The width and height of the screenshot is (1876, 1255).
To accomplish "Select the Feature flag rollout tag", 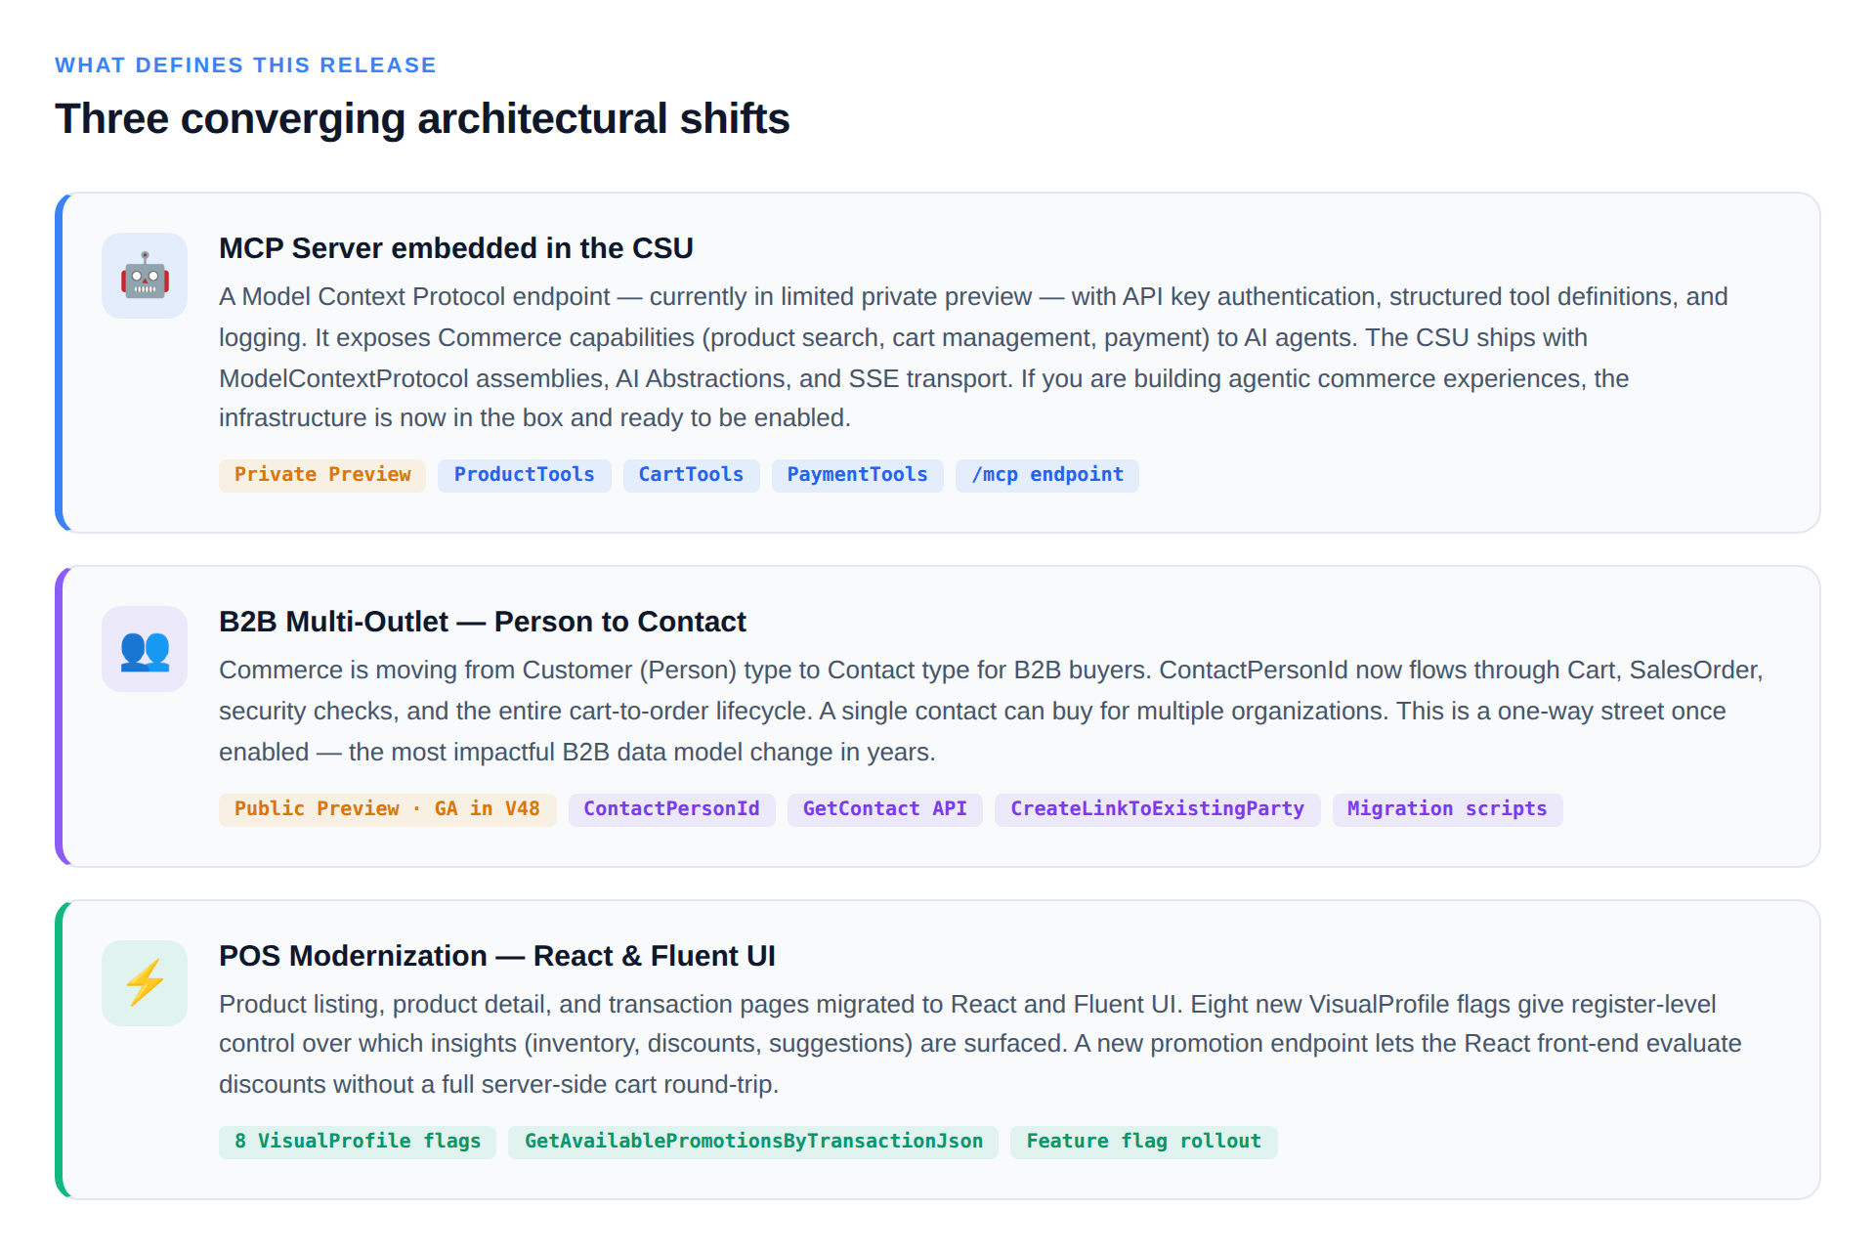I will point(1144,1142).
